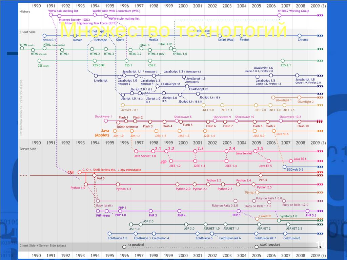Click the 'Python 2.5' label
This screenshot has width=347, height=260.
coord(264,187)
